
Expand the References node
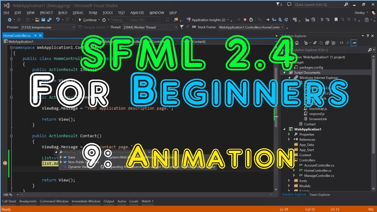click(x=289, y=140)
